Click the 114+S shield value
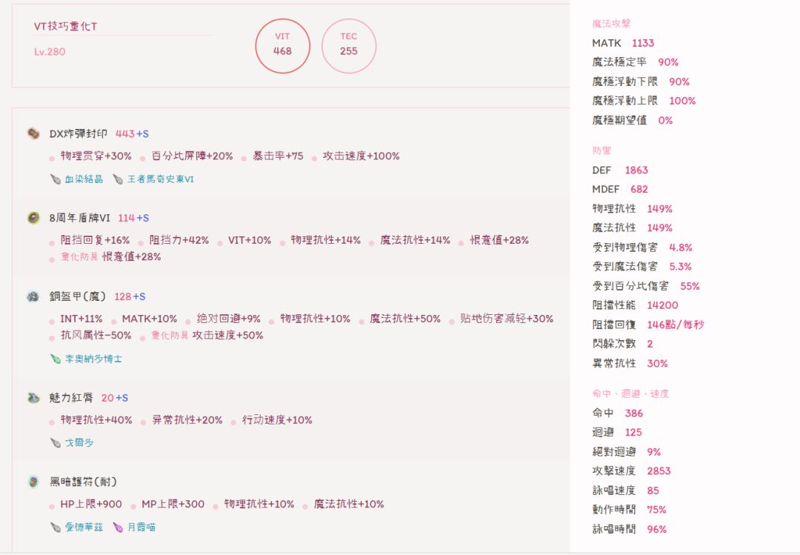800x555 pixels. (133, 218)
